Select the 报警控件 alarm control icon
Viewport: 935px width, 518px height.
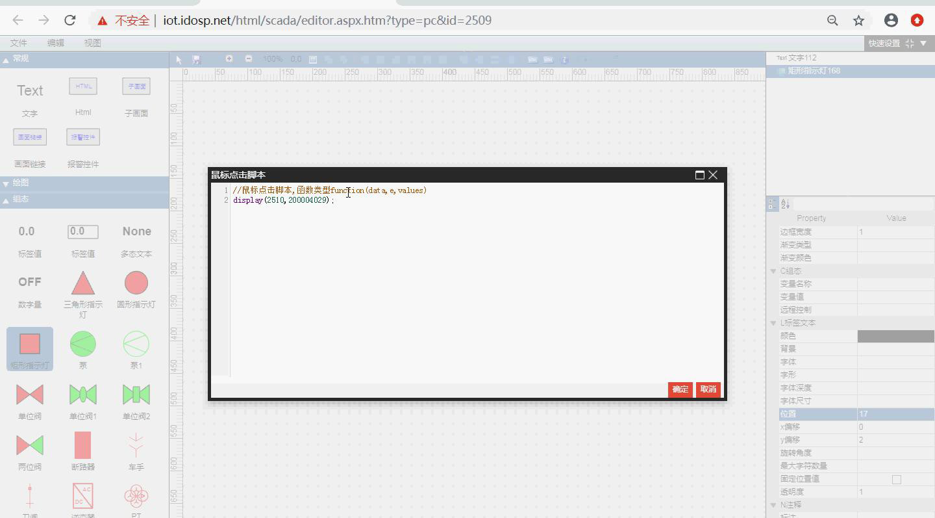[83, 138]
